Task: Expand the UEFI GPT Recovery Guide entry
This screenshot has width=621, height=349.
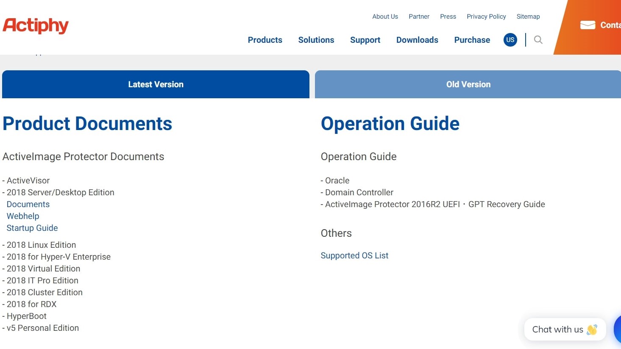Action: click(433, 204)
